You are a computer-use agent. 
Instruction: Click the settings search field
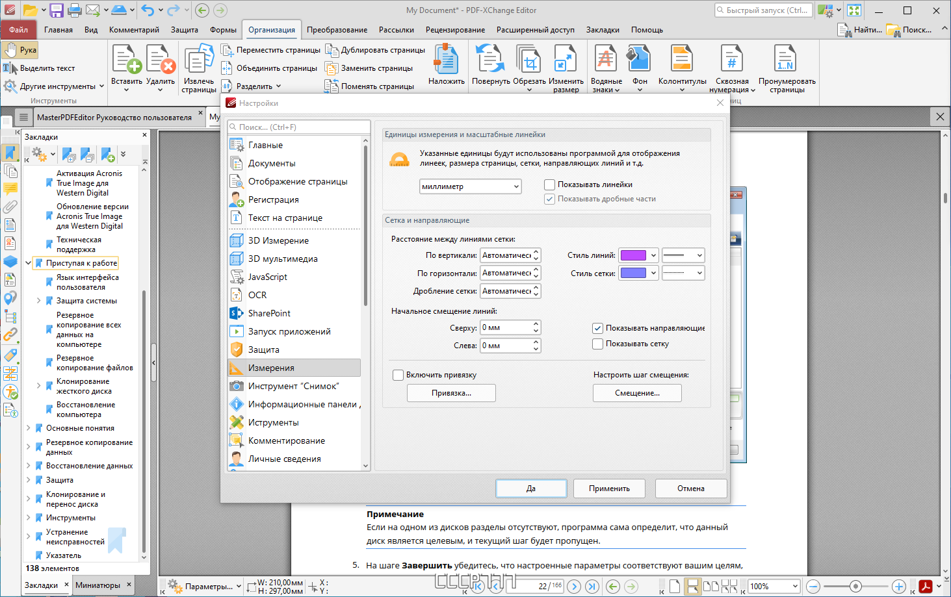pyautogui.click(x=299, y=127)
